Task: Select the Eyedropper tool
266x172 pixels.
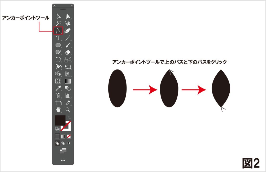Action: [x=58, y=88]
